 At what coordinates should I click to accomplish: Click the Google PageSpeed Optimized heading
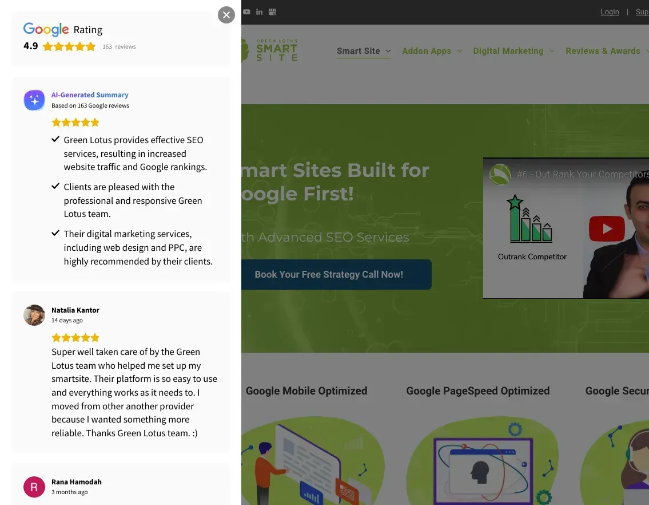[477, 391]
